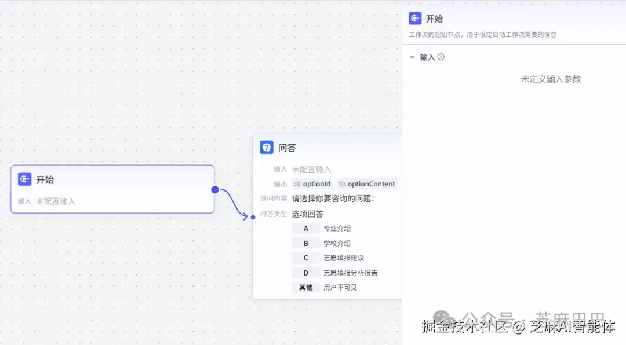Click the connection port dot on the 开始 node

point(214,189)
